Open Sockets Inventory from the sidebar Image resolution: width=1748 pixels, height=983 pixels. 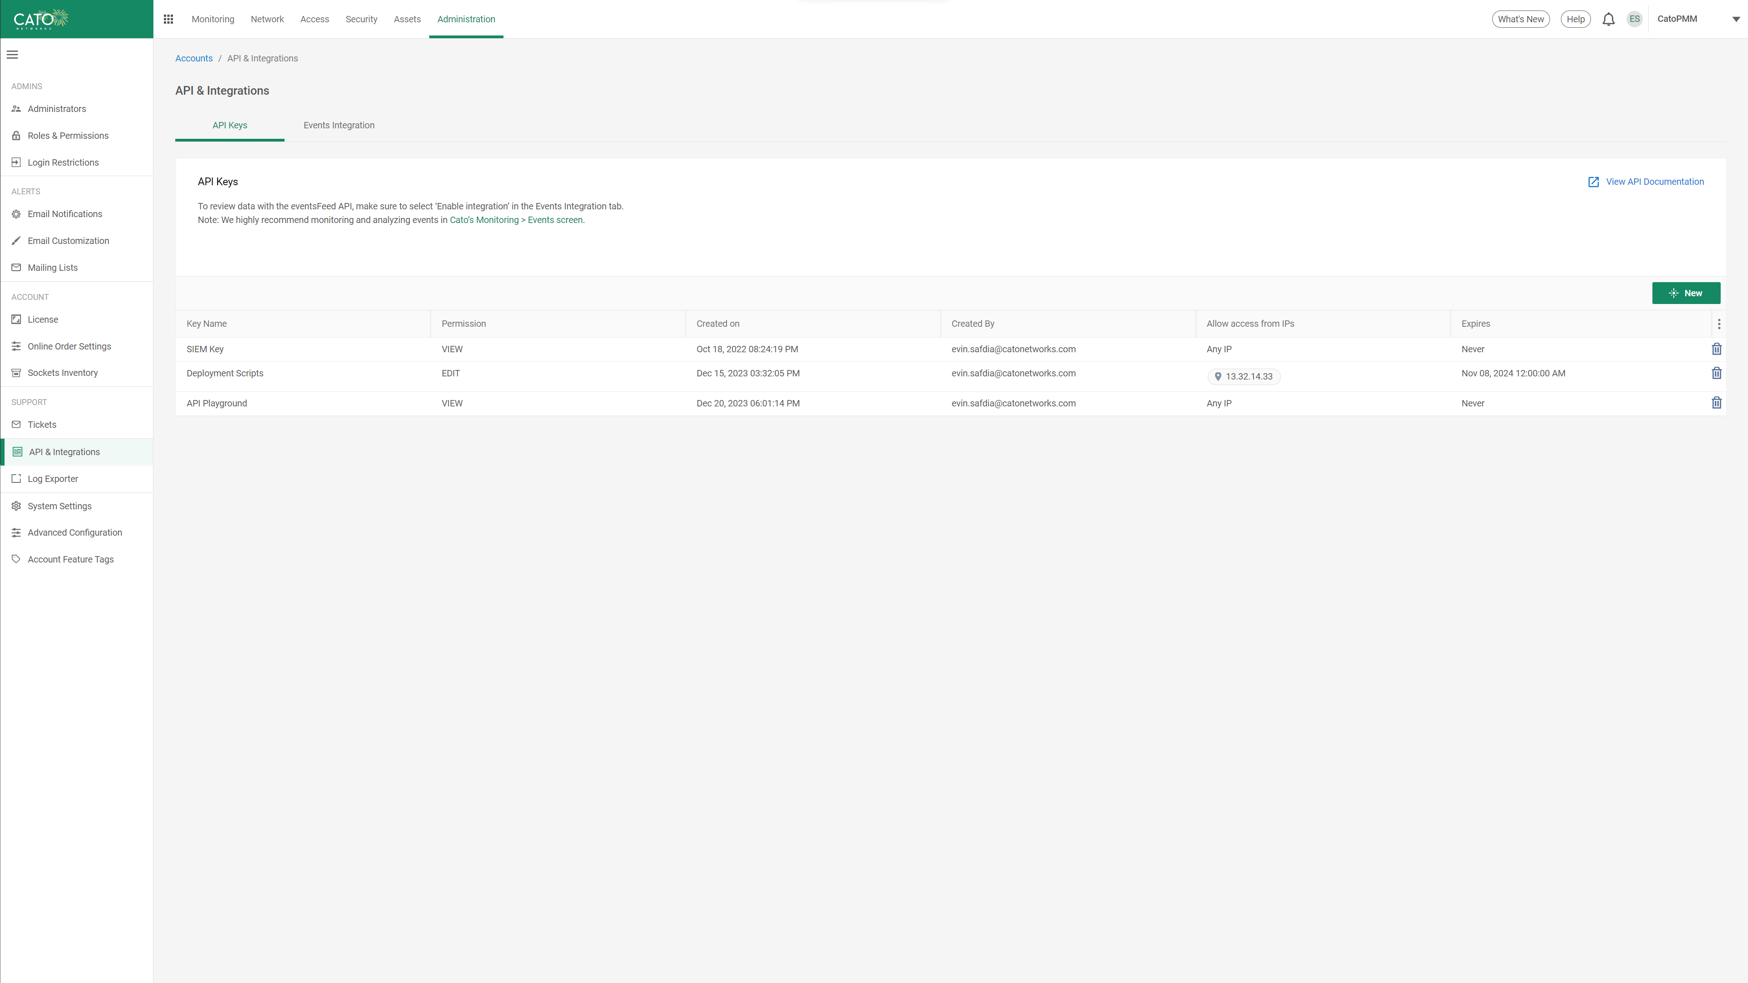pyautogui.click(x=62, y=372)
